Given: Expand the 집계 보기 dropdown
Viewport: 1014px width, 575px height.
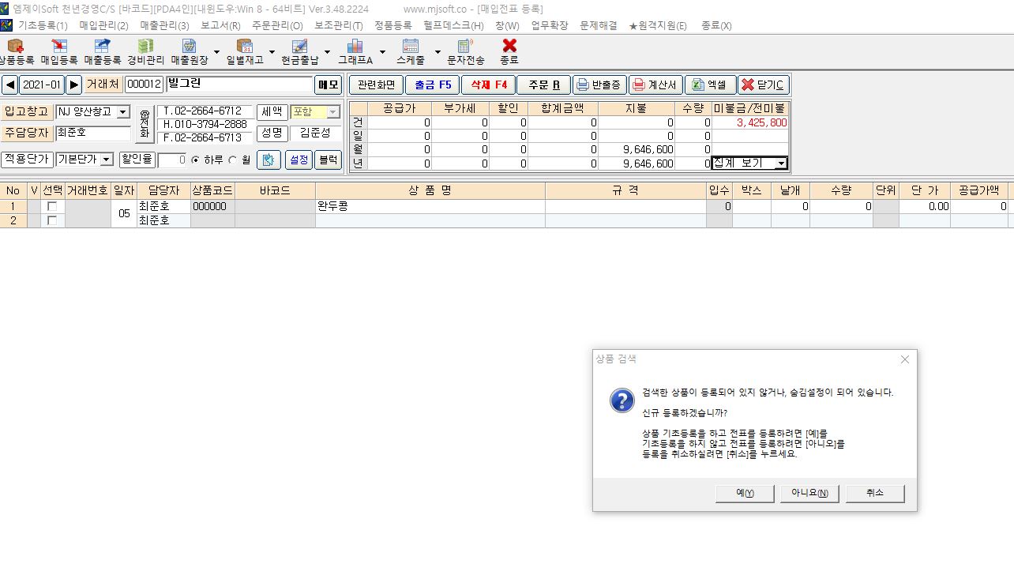Looking at the screenshot, I should tap(780, 163).
